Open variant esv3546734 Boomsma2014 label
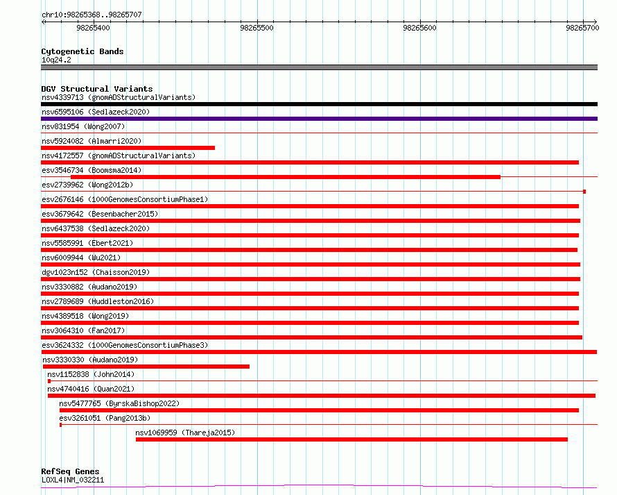 point(92,170)
